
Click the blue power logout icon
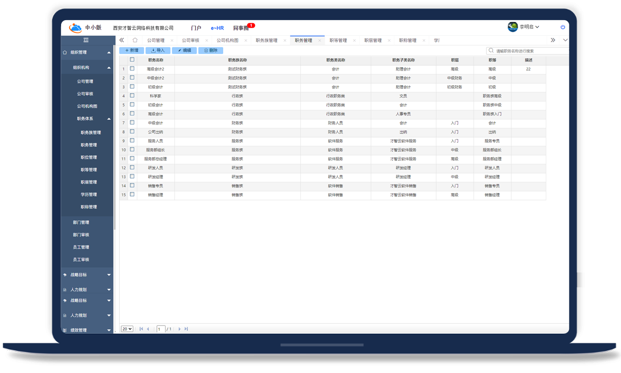pyautogui.click(x=563, y=27)
